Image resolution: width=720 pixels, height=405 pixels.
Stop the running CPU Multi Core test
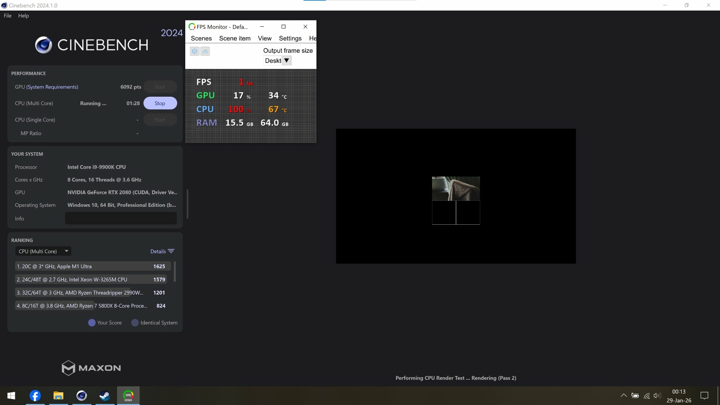(160, 103)
